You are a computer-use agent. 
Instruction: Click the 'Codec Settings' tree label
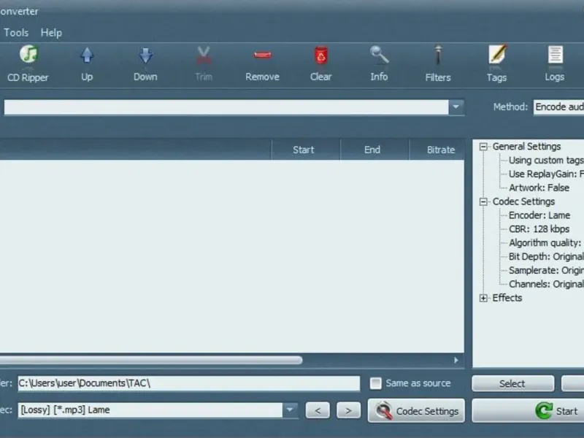[523, 201]
